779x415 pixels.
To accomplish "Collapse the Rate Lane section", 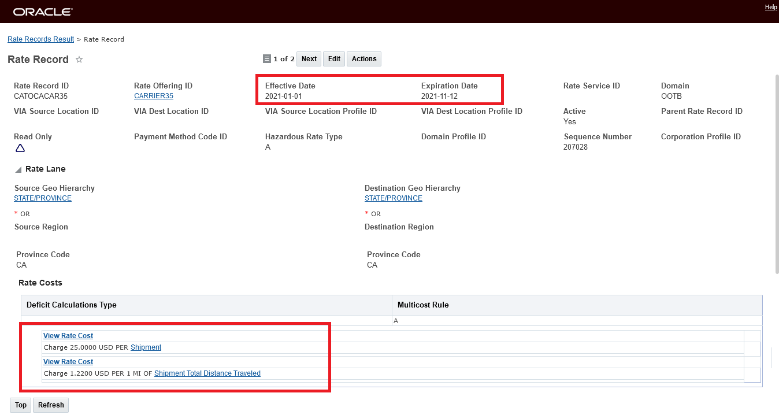I will click(18, 169).
